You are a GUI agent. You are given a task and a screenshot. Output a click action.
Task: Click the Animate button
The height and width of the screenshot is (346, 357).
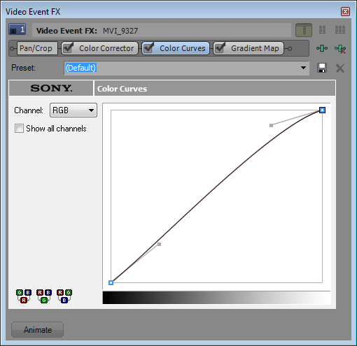click(x=38, y=330)
